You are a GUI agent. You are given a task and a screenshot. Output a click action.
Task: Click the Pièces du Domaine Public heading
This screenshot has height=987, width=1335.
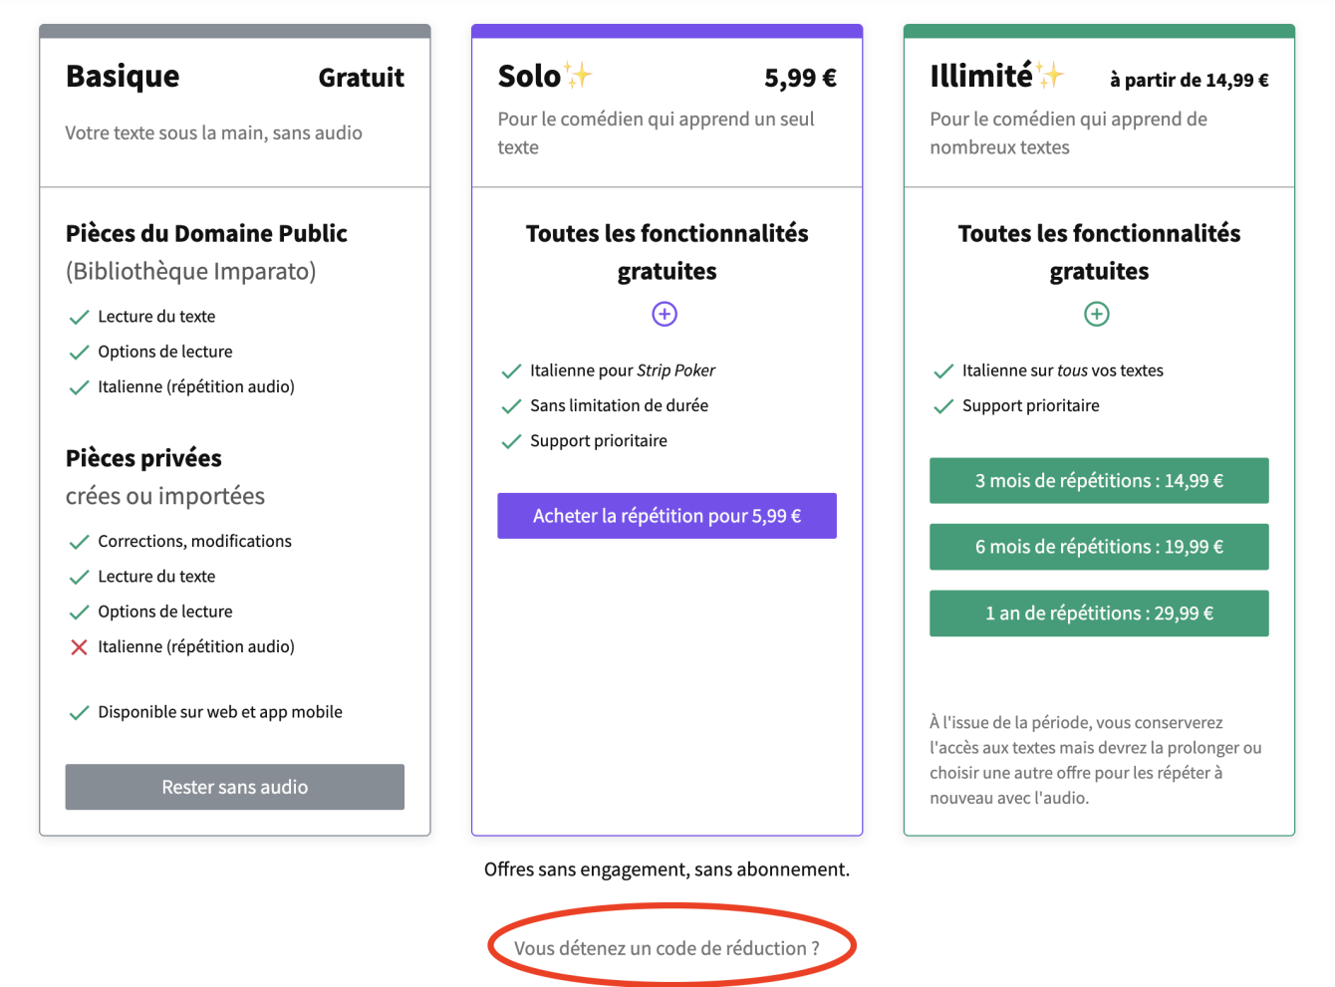pyautogui.click(x=206, y=234)
